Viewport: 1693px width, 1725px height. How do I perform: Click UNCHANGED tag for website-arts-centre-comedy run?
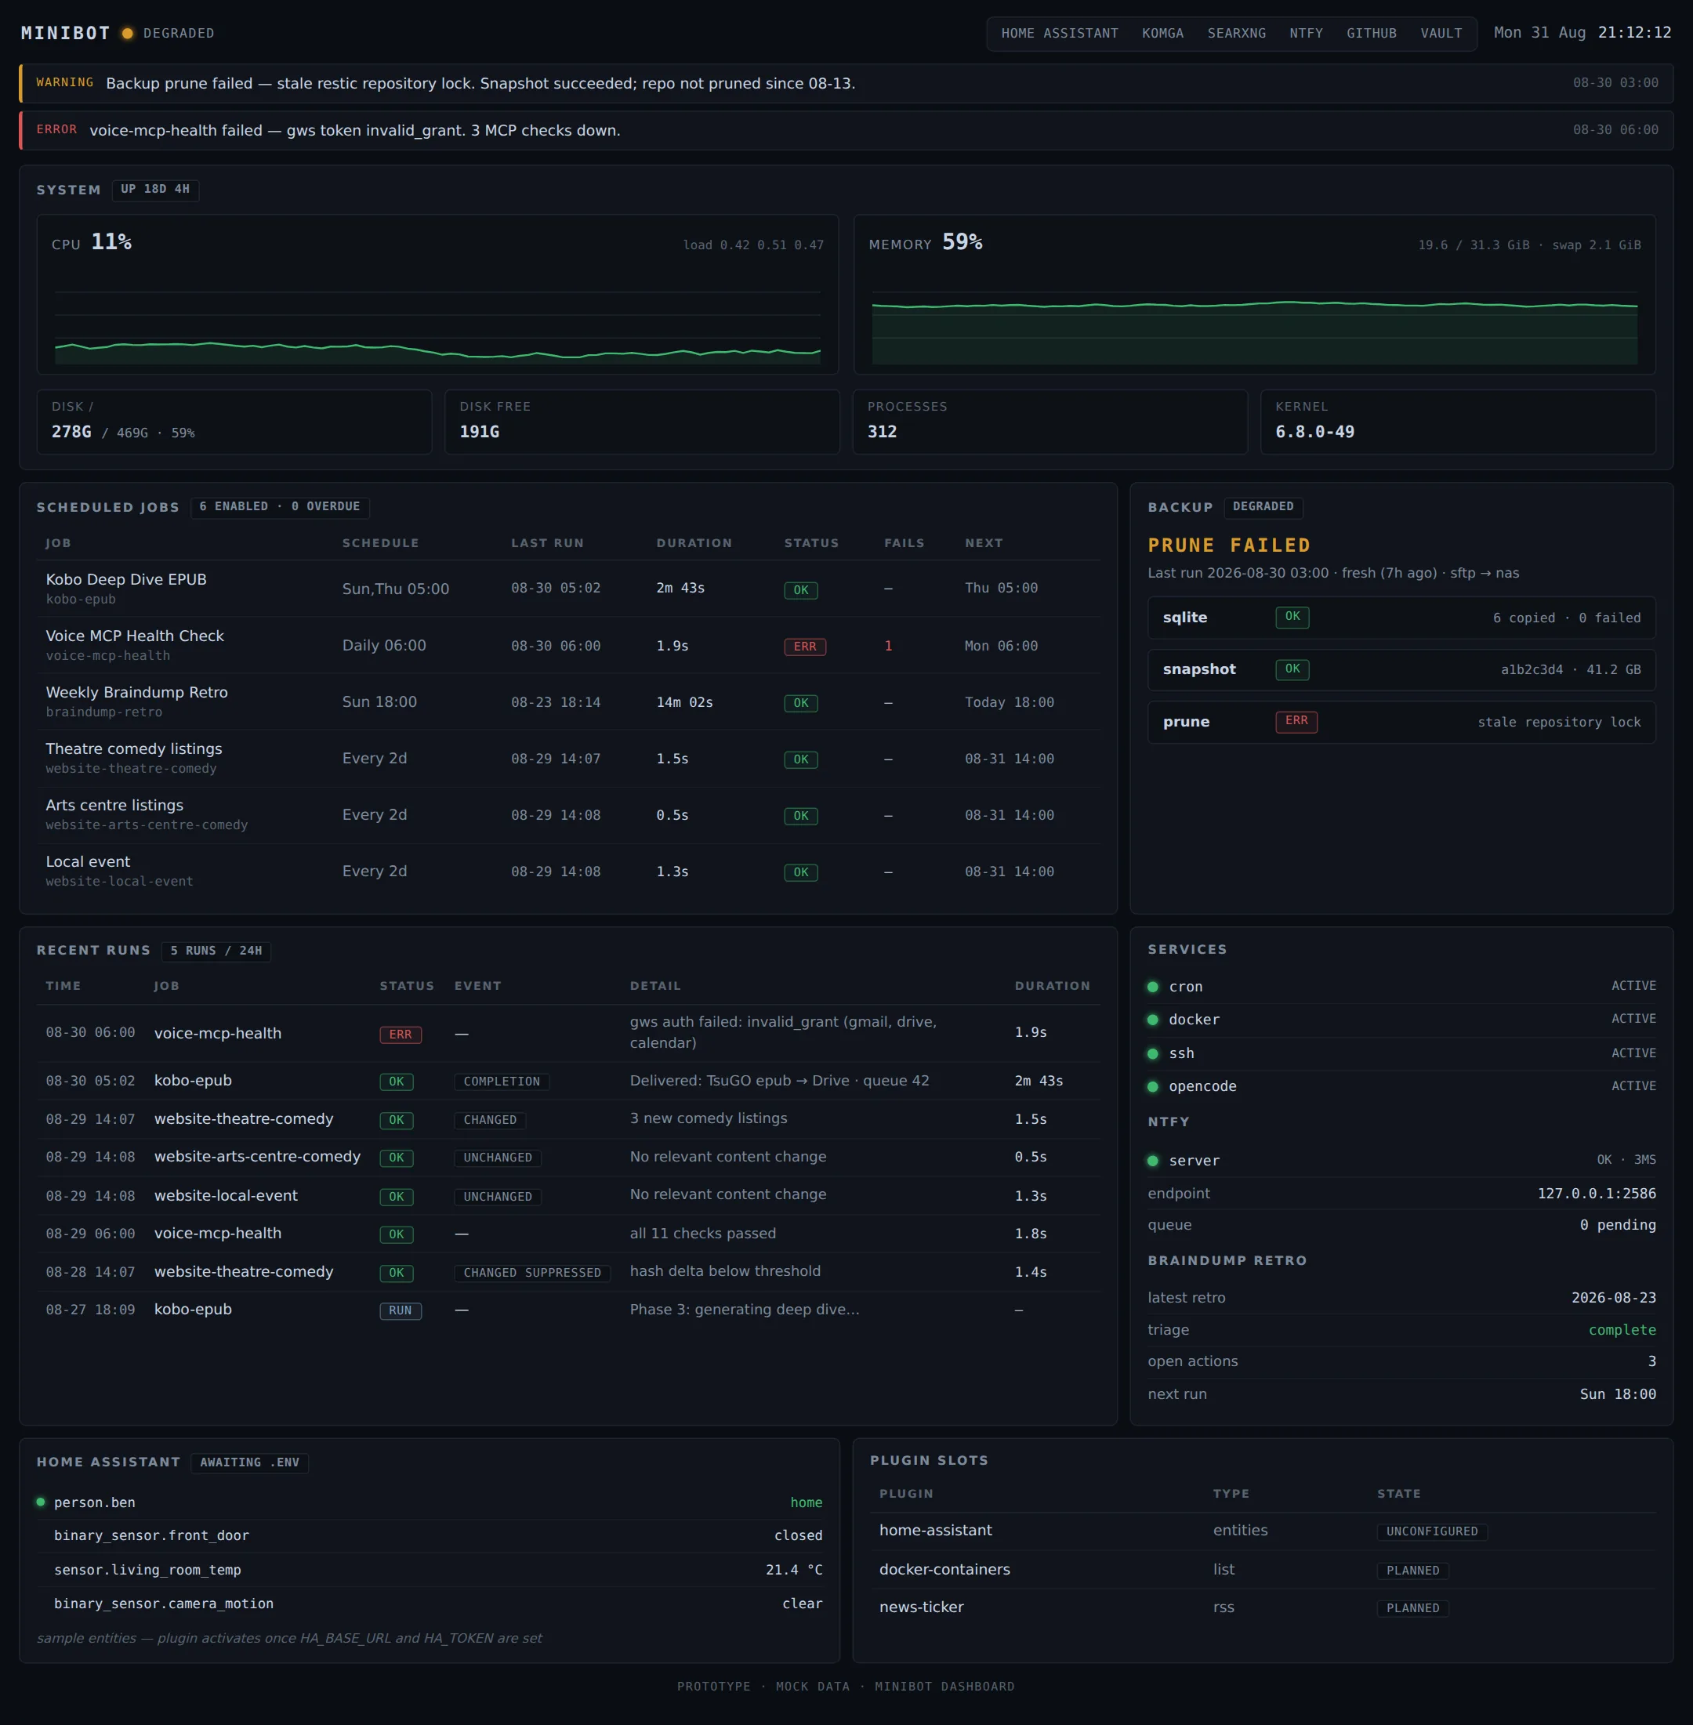coord(497,1157)
